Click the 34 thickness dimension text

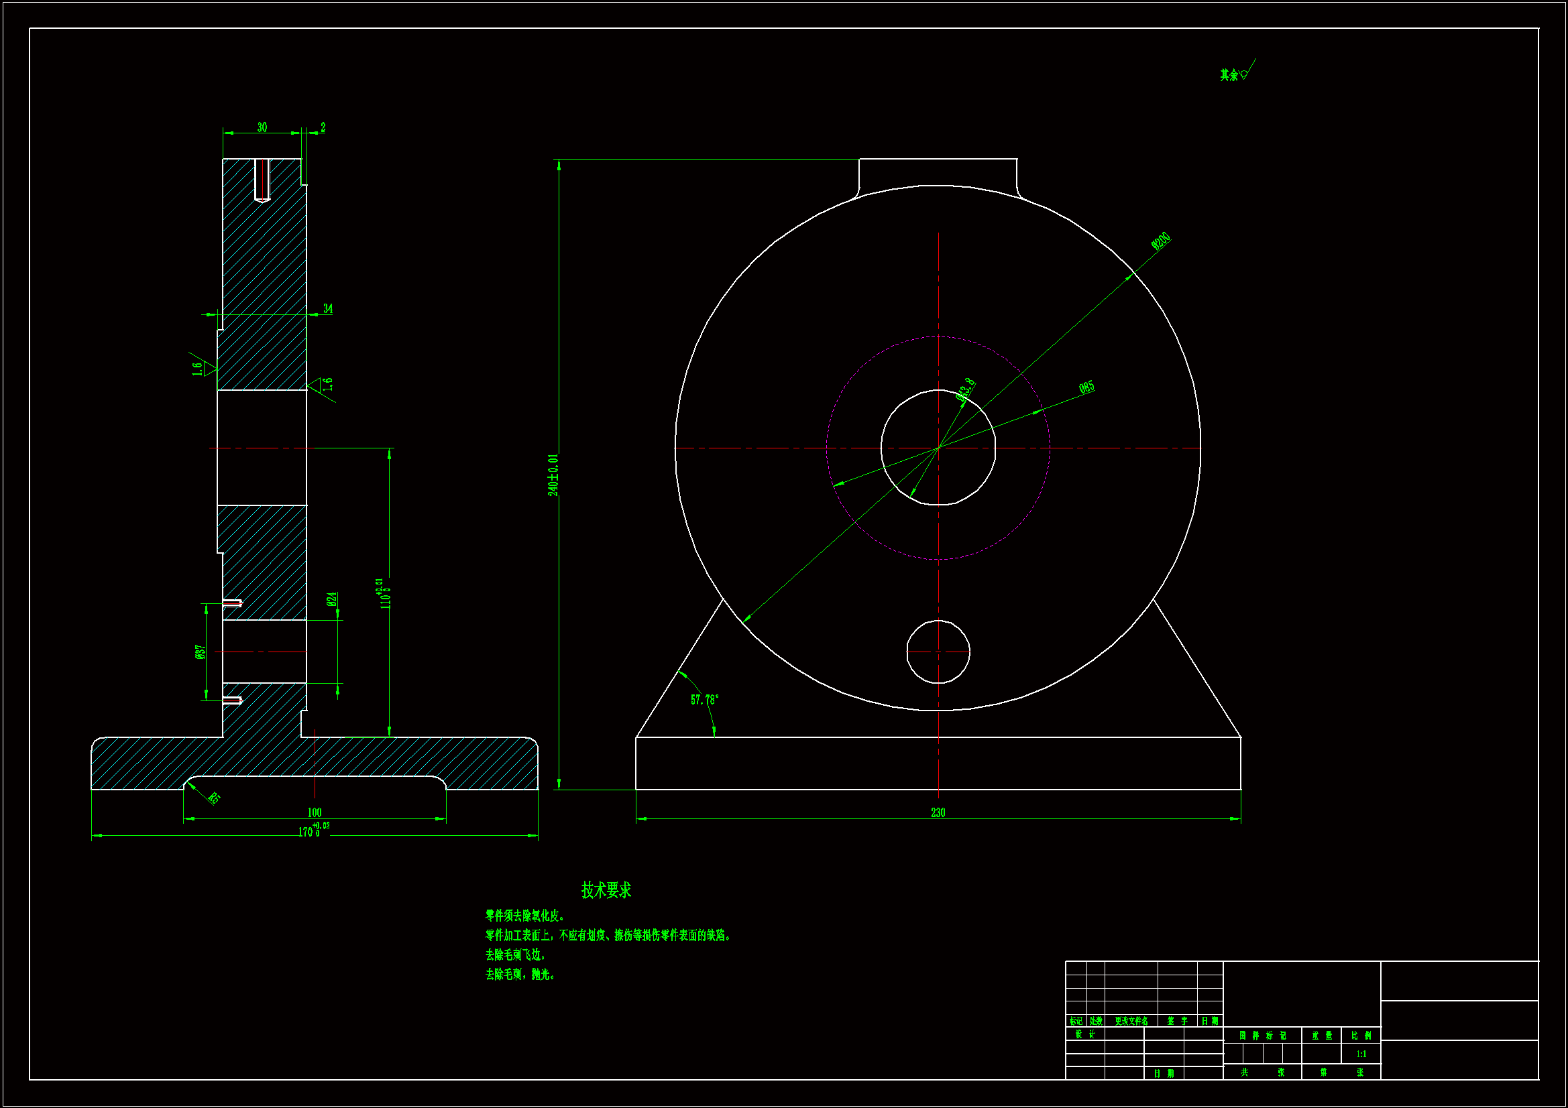tap(328, 308)
